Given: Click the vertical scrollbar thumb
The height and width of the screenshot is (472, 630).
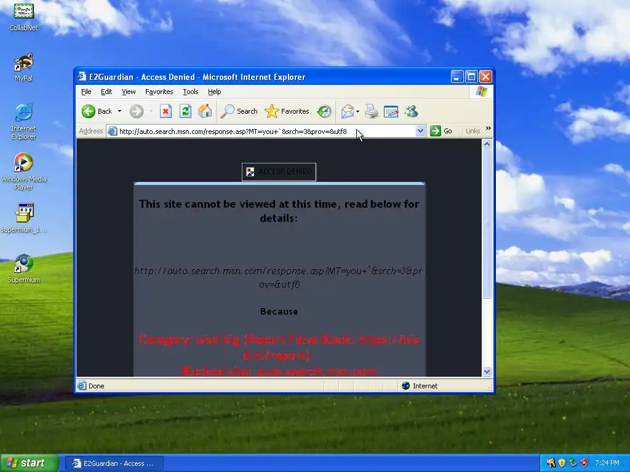Looking at the screenshot, I should point(487,224).
